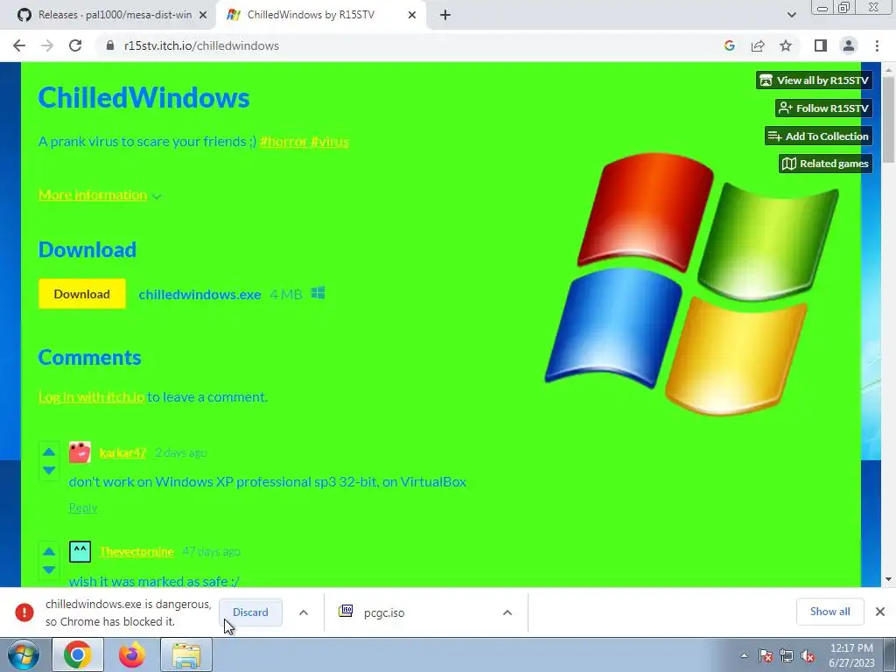Click the muted volume tray icon

[x=808, y=655]
